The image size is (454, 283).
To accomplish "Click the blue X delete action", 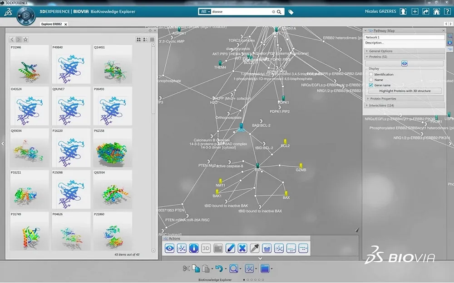I will [x=242, y=248].
